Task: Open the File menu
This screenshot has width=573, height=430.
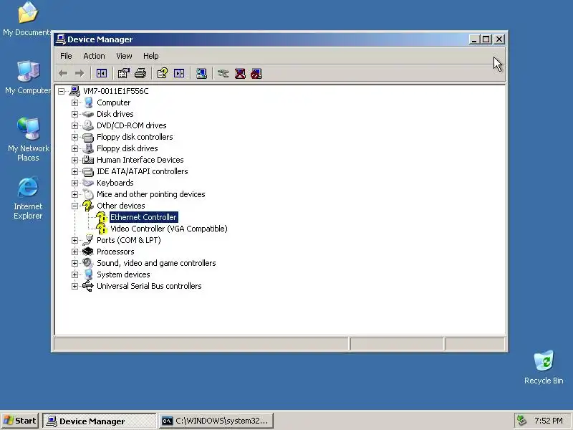Action: click(x=66, y=56)
